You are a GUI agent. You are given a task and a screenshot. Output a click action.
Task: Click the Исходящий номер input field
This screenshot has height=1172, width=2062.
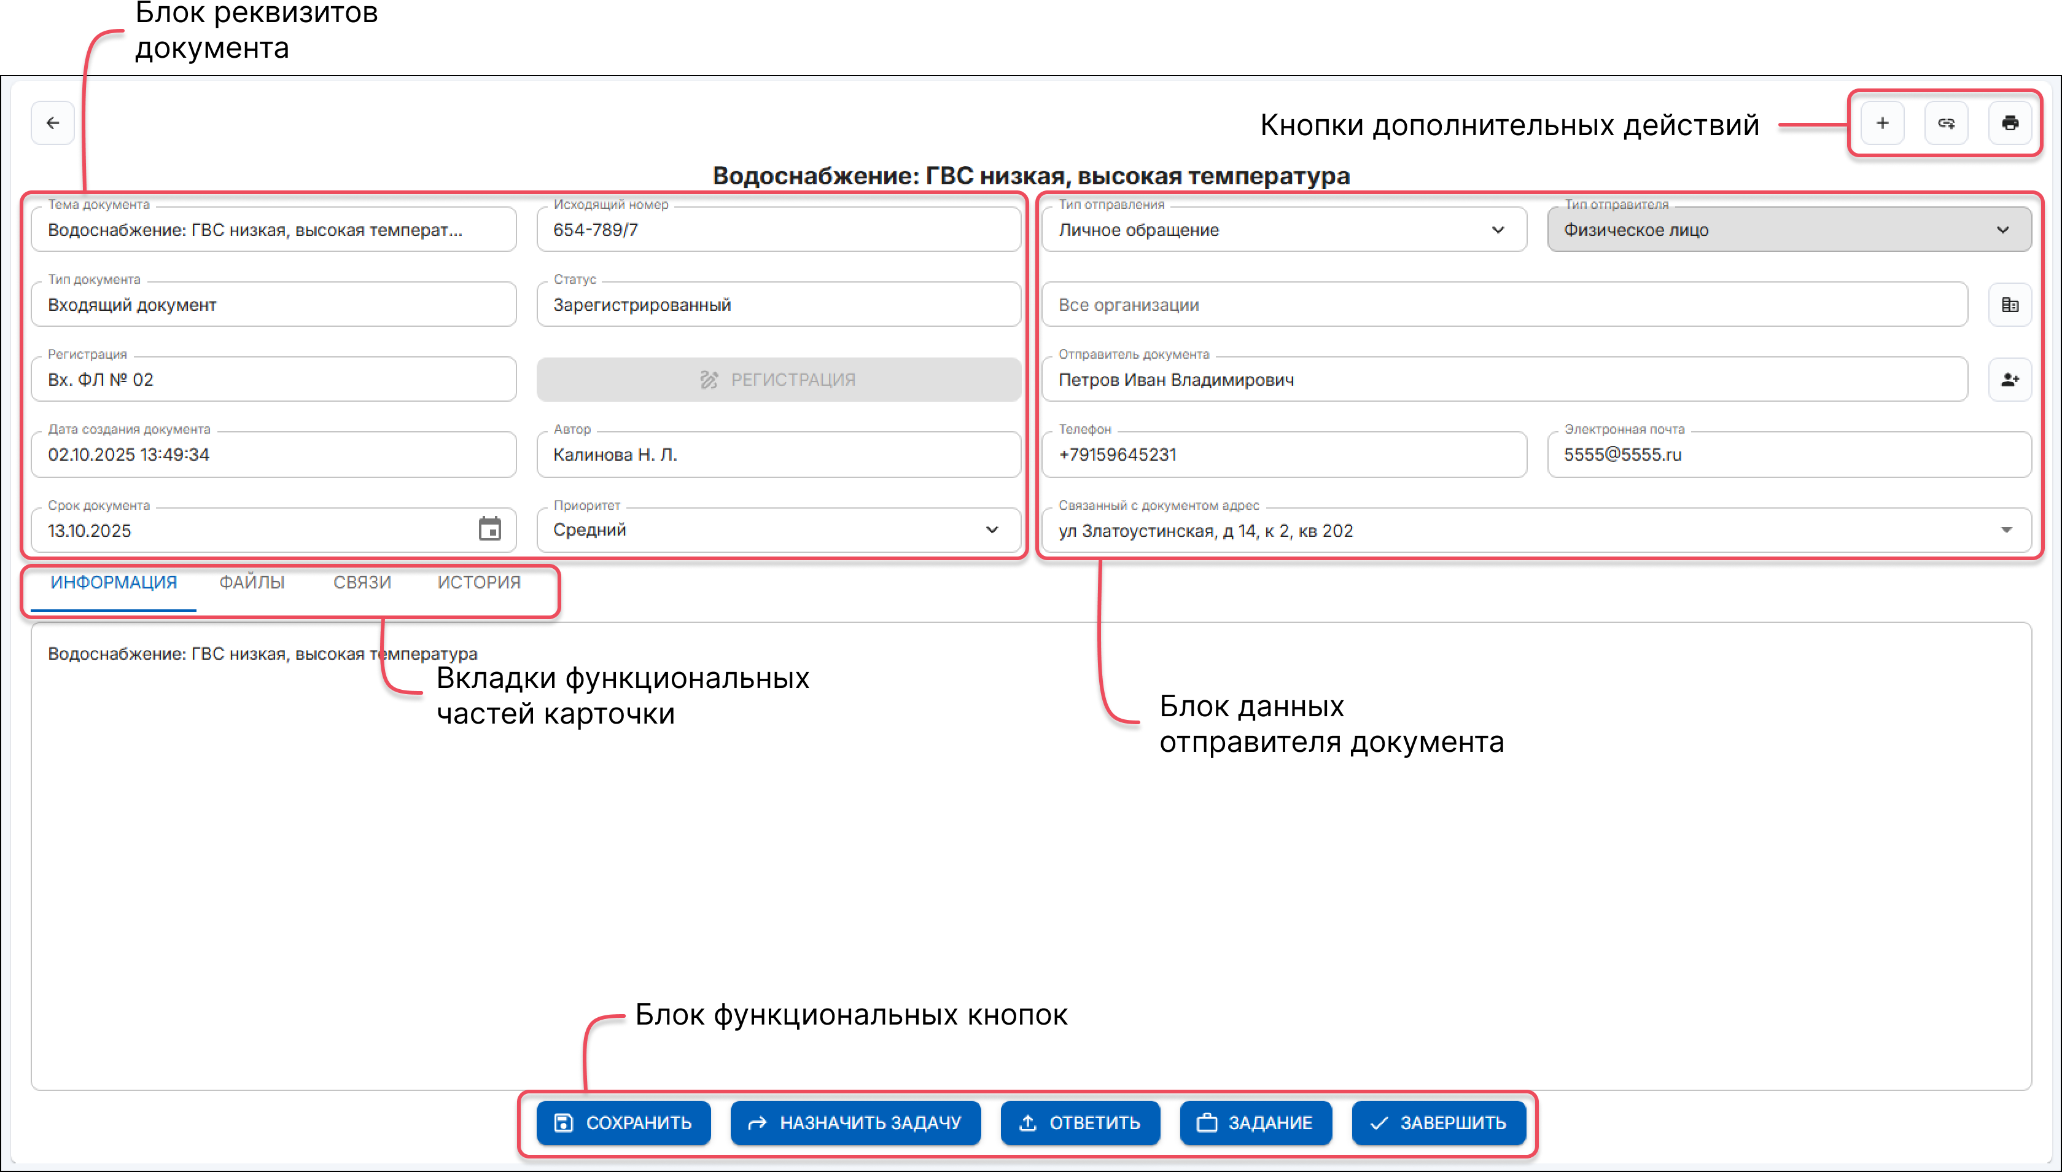point(778,230)
